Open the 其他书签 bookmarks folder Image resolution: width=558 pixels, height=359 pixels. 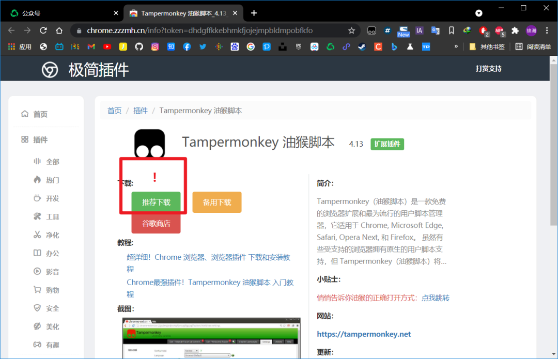click(487, 46)
